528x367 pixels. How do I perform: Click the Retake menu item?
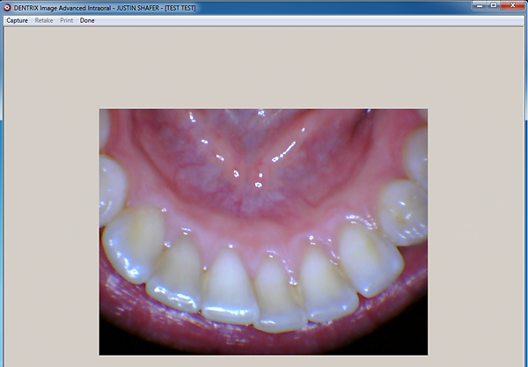pos(44,20)
